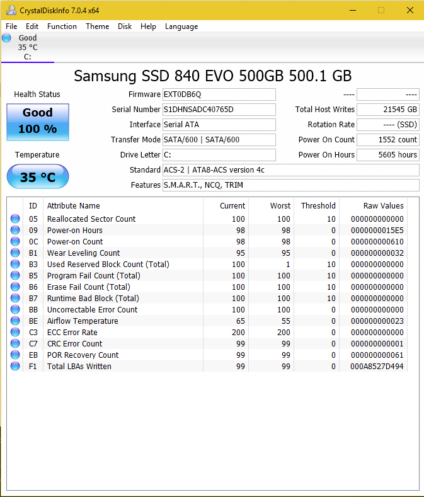Minimize the CrystalDiskInfo window
Screen dimensions: 424x497
(x=353, y=10)
